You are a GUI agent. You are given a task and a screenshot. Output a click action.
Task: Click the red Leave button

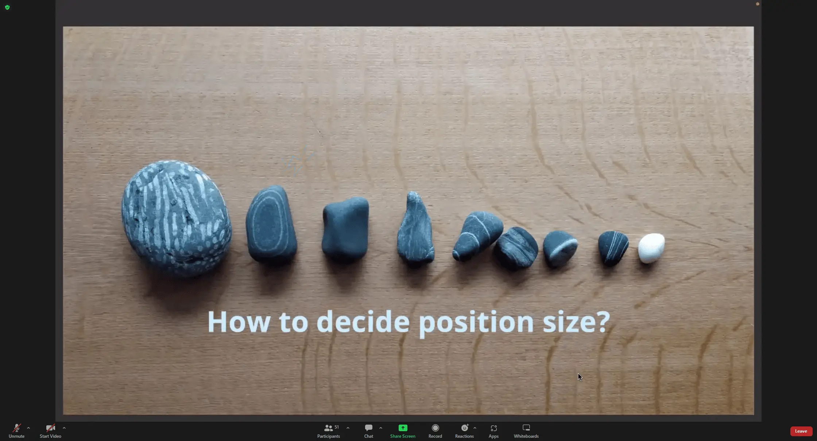(x=801, y=431)
